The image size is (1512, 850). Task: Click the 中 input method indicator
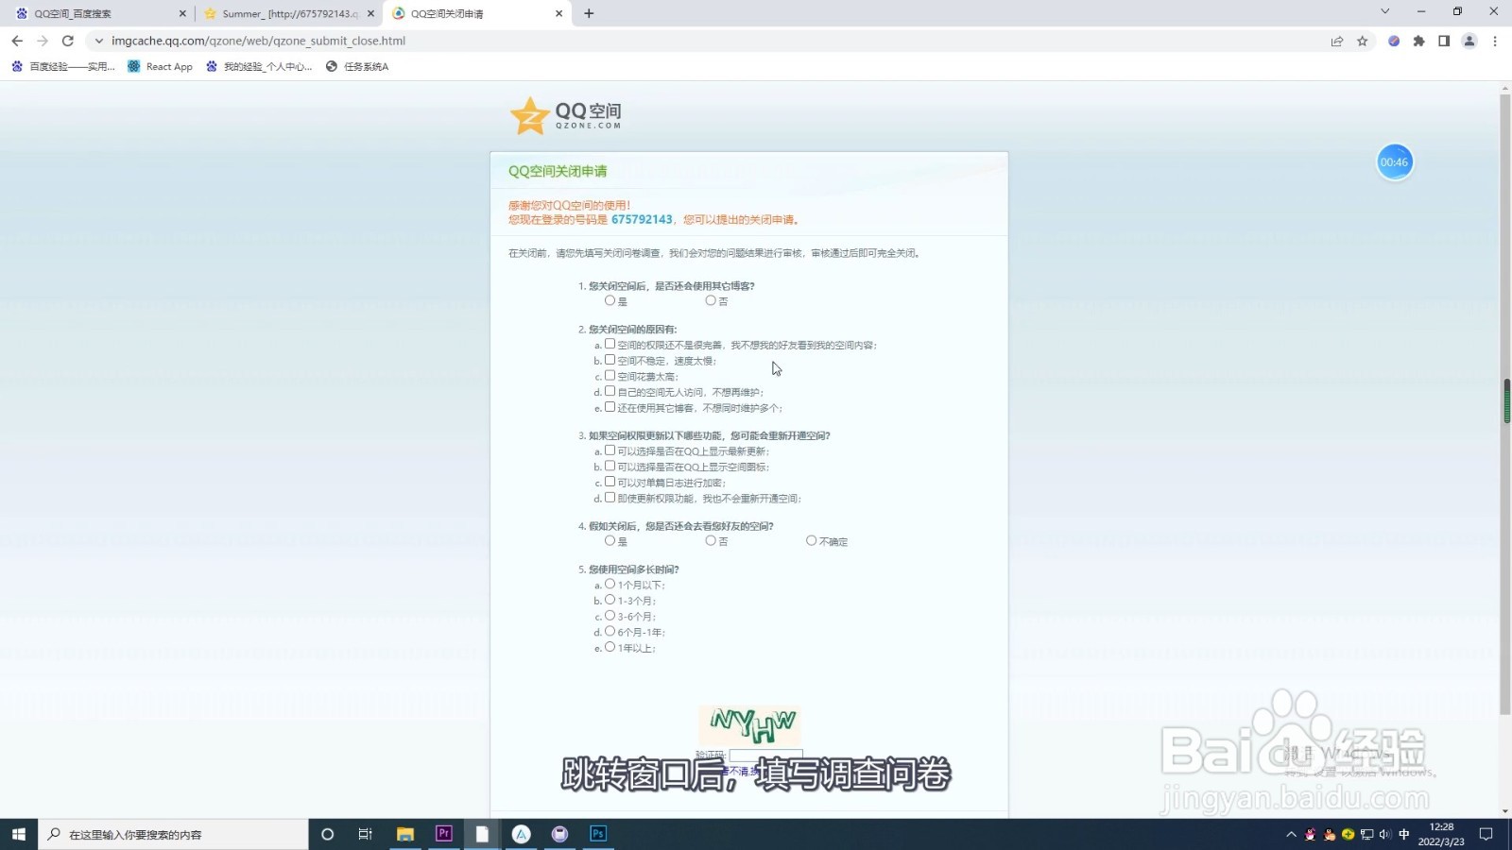[1404, 834]
